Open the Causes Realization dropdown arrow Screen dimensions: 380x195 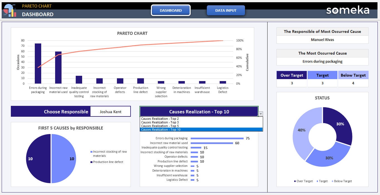261,114
